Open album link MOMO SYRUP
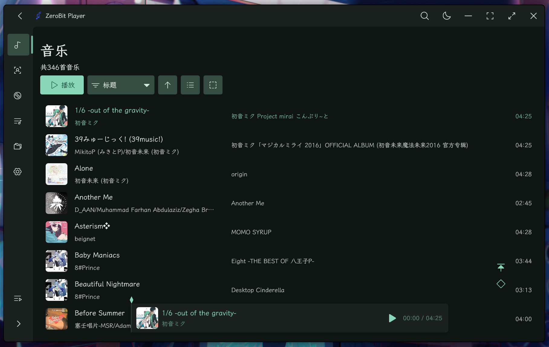The image size is (549, 347). pyautogui.click(x=251, y=232)
